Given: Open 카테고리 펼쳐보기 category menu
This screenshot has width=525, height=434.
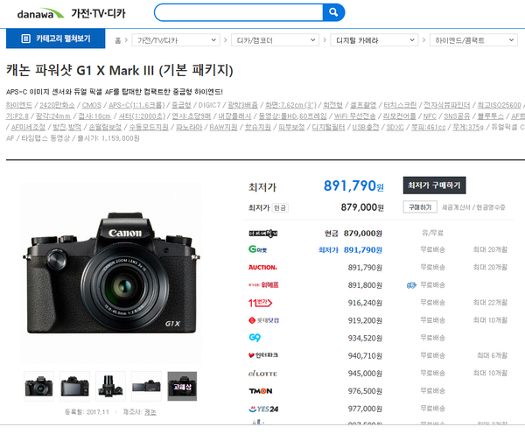Looking at the screenshot, I should pyautogui.click(x=56, y=38).
